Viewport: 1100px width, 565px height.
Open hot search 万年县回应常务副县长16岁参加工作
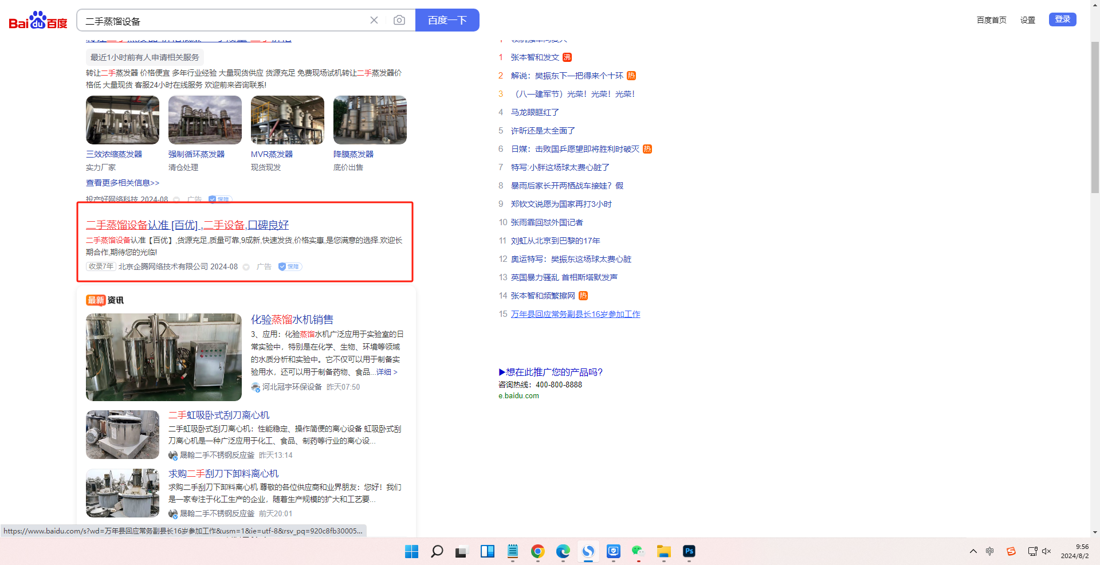(575, 314)
